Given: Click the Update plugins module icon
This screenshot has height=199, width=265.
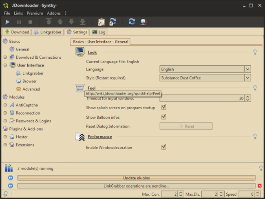Looking at the screenshot, I should 11,178.
